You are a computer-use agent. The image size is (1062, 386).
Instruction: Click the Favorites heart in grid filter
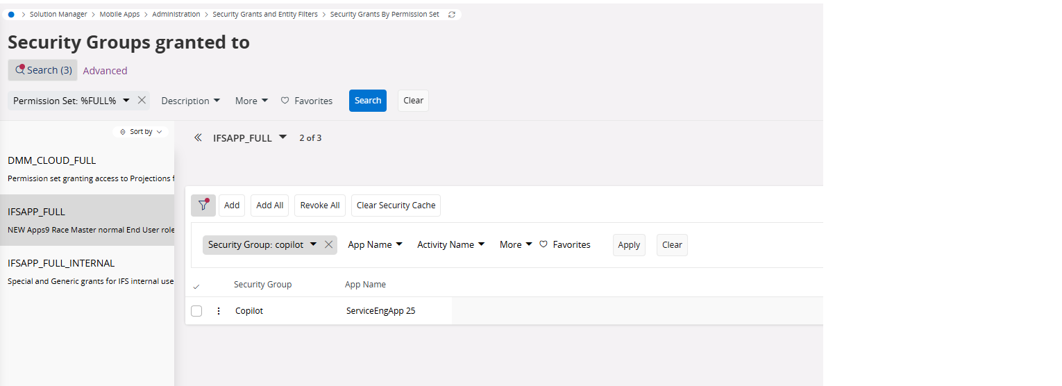coord(543,244)
